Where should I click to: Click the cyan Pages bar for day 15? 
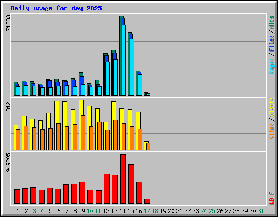(132, 67)
